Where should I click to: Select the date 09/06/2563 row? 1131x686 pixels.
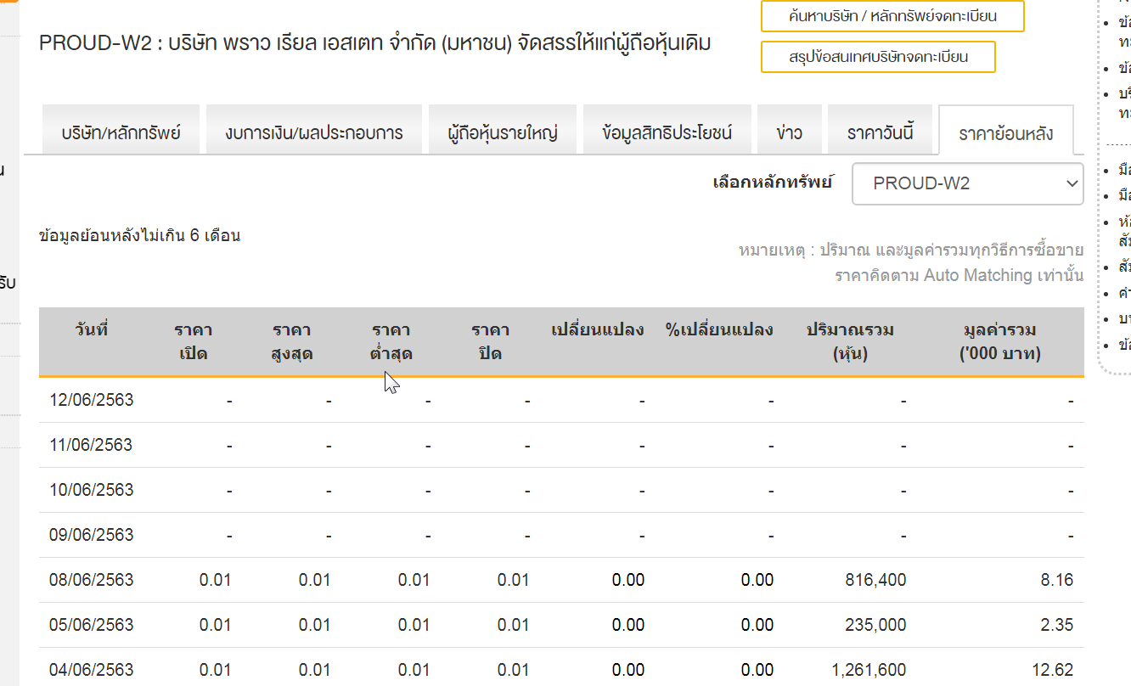(x=561, y=535)
